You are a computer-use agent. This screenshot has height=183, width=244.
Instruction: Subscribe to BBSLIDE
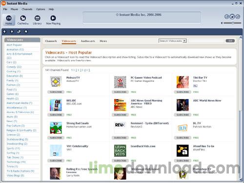[56, 115]
